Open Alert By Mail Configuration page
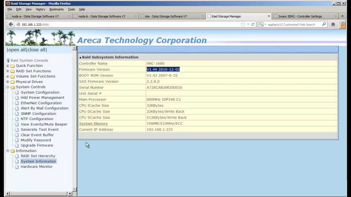This screenshot has height=197, width=351. click(44, 108)
